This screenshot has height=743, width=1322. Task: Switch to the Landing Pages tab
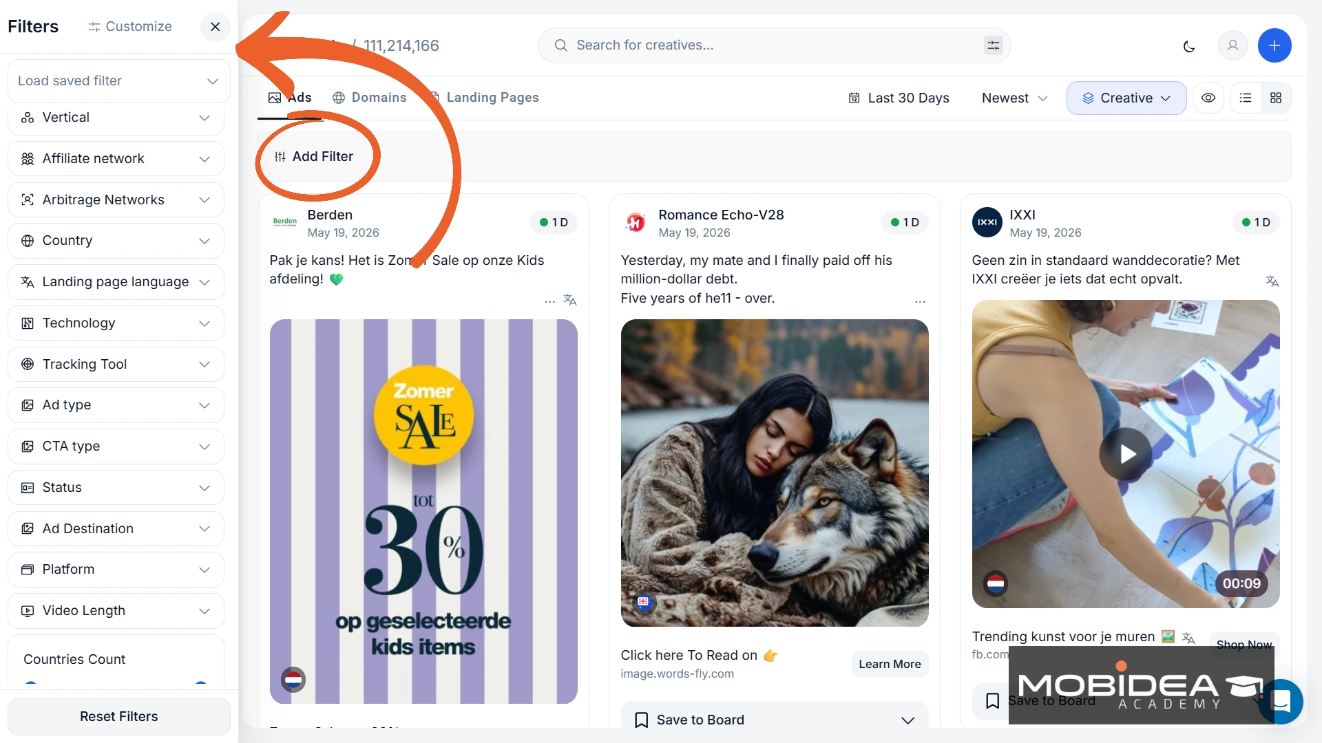tap(484, 98)
